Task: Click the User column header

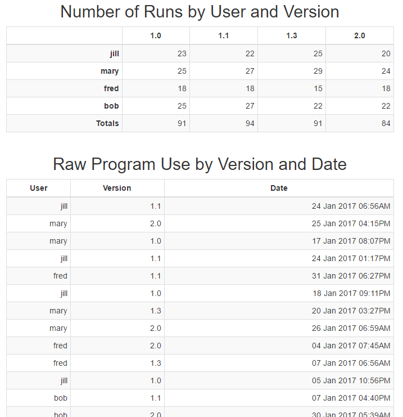Action: [39, 188]
